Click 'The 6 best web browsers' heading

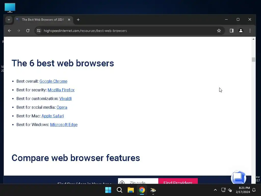63,63
